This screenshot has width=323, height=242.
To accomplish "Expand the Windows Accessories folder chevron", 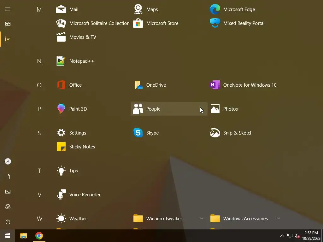I will coord(279,219).
